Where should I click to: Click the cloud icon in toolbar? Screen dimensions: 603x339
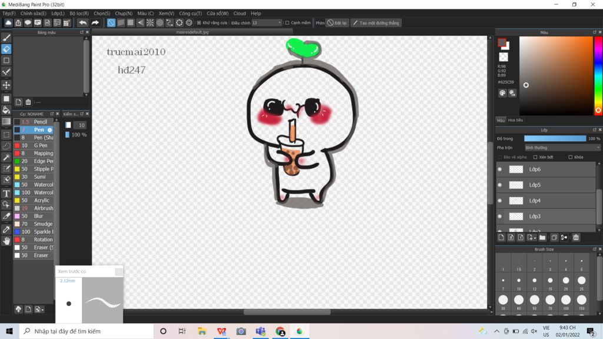[x=8, y=23]
